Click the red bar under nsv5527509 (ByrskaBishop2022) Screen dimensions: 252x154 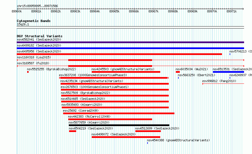tap(115, 96)
